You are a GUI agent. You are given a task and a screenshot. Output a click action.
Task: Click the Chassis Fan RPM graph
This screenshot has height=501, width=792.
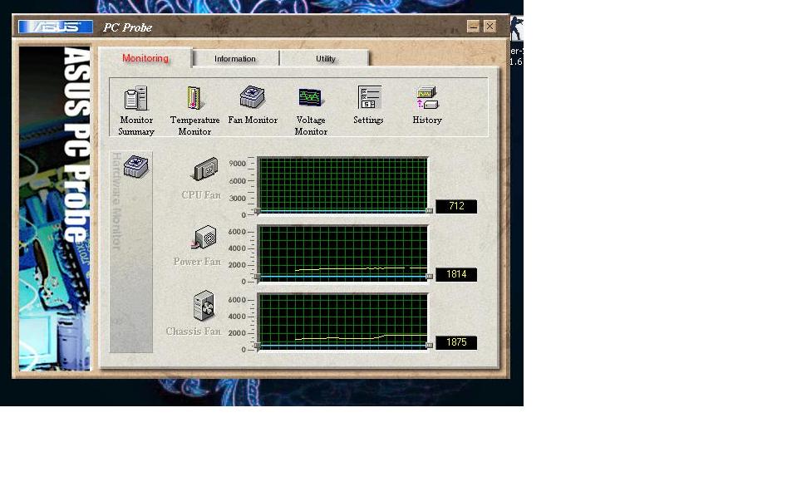tap(343, 322)
